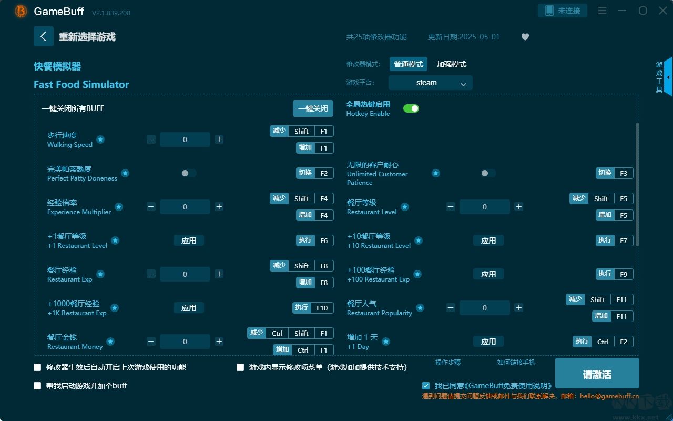The height and width of the screenshot is (421, 673).
Task: Uncheck the GameBuff disclaimer agreement box
Action: tap(426, 386)
